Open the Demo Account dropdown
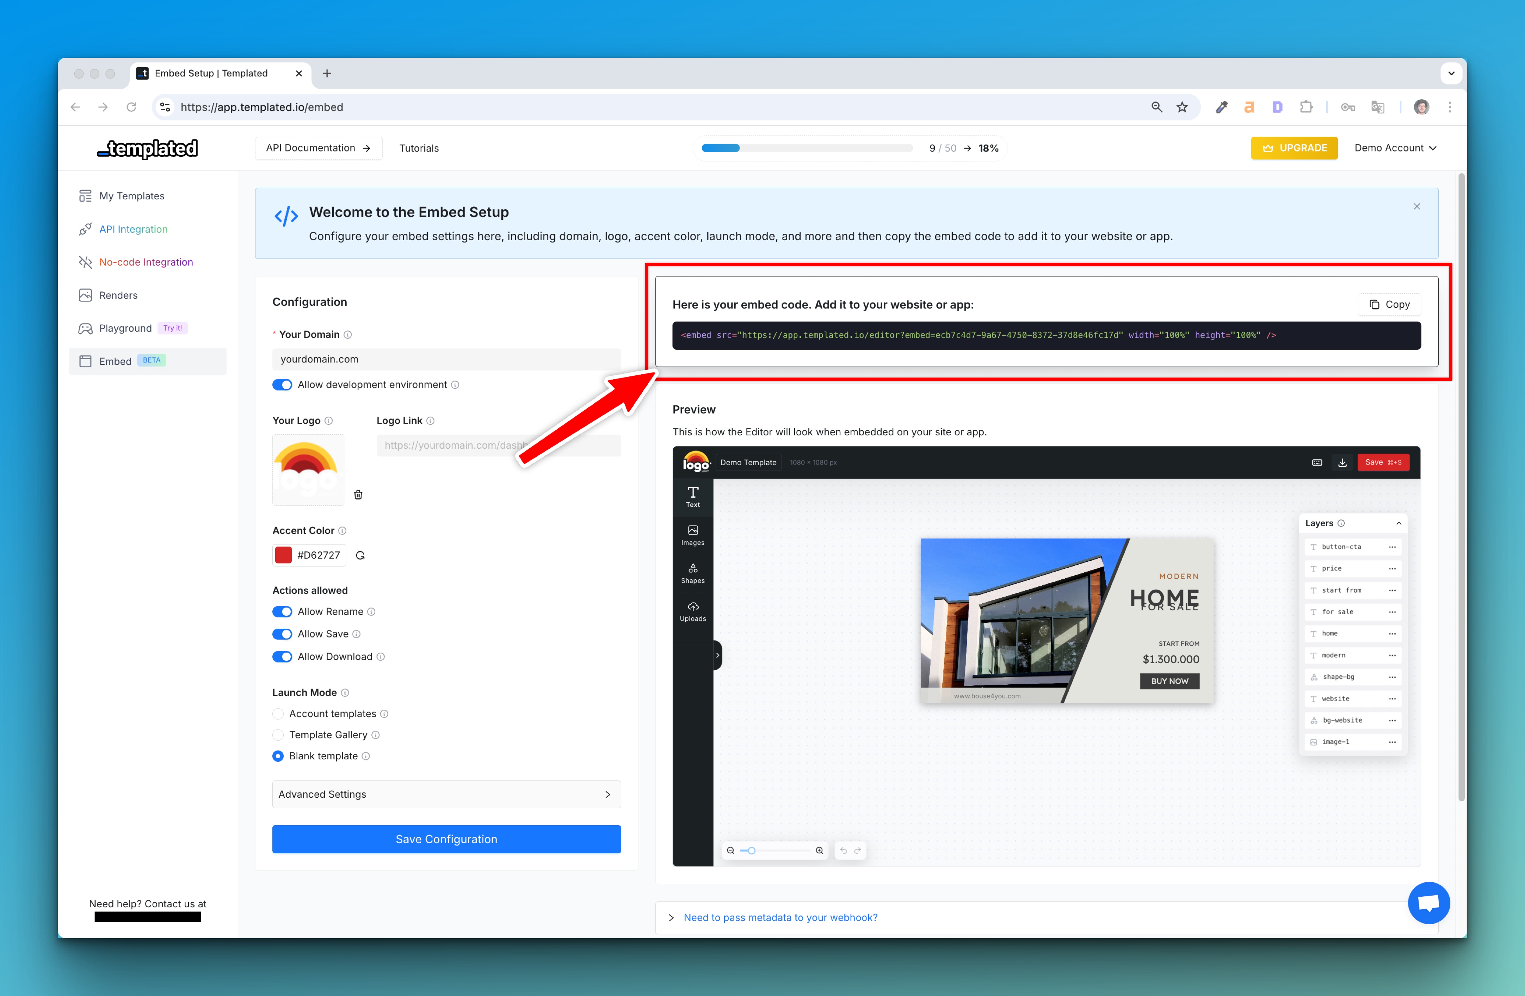 tap(1395, 148)
